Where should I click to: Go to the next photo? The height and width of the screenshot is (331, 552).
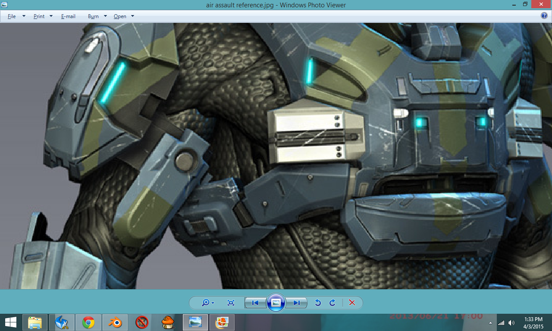[x=297, y=303]
